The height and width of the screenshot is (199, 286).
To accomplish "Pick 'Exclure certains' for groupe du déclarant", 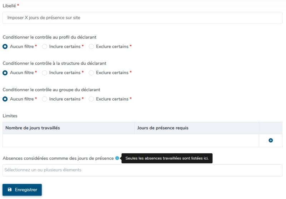I will 91,99.
